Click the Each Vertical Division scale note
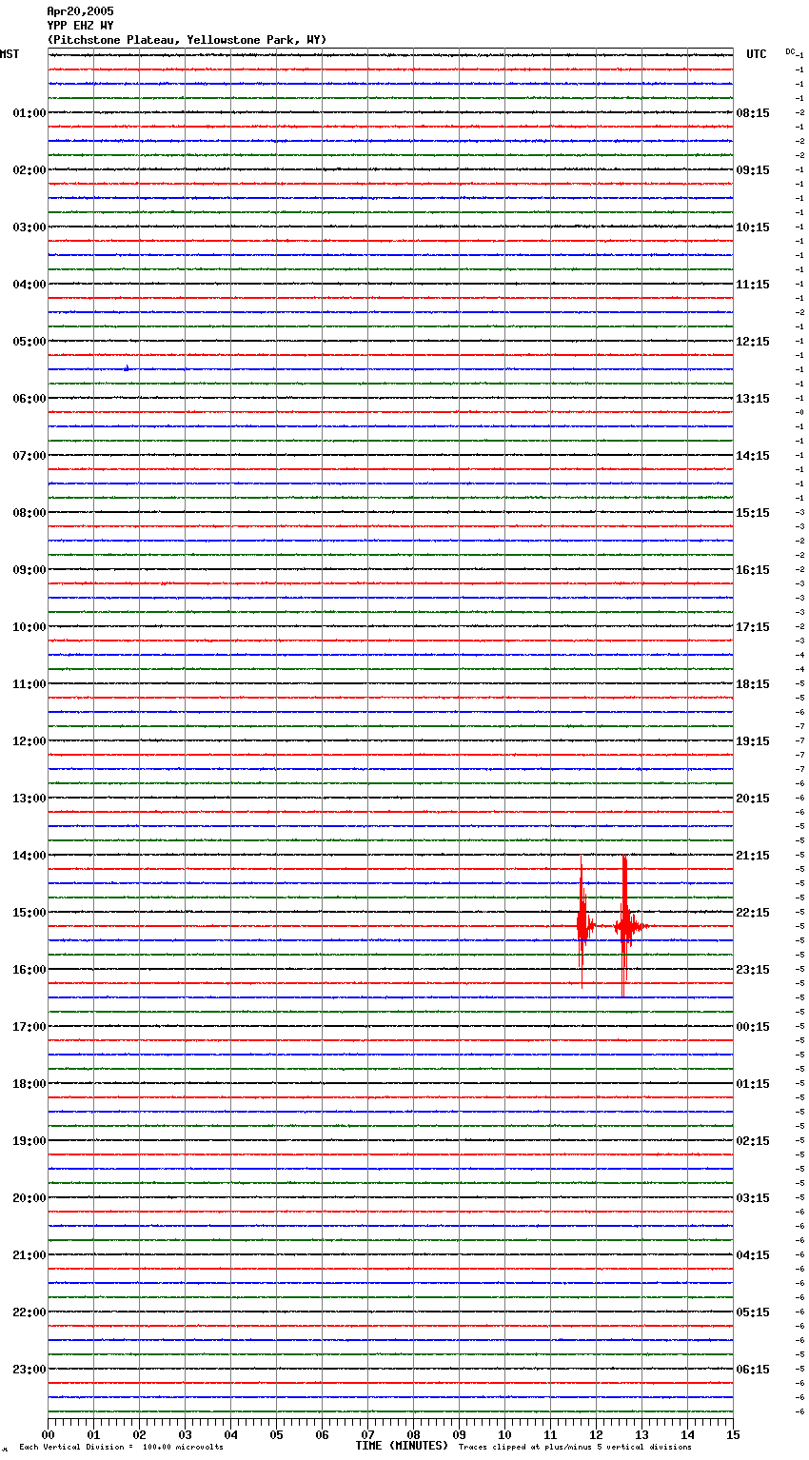The height and width of the screenshot is (1460, 809). [x=121, y=1448]
